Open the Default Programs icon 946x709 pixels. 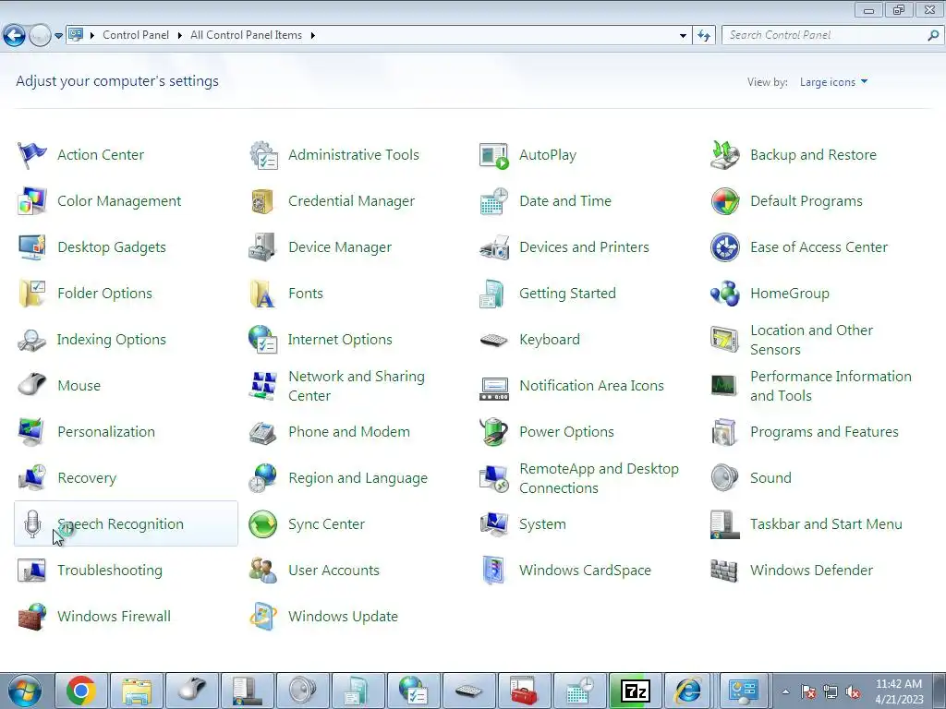(725, 201)
